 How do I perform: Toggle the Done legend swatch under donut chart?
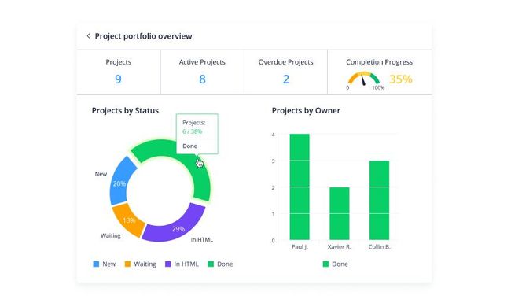tap(211, 264)
